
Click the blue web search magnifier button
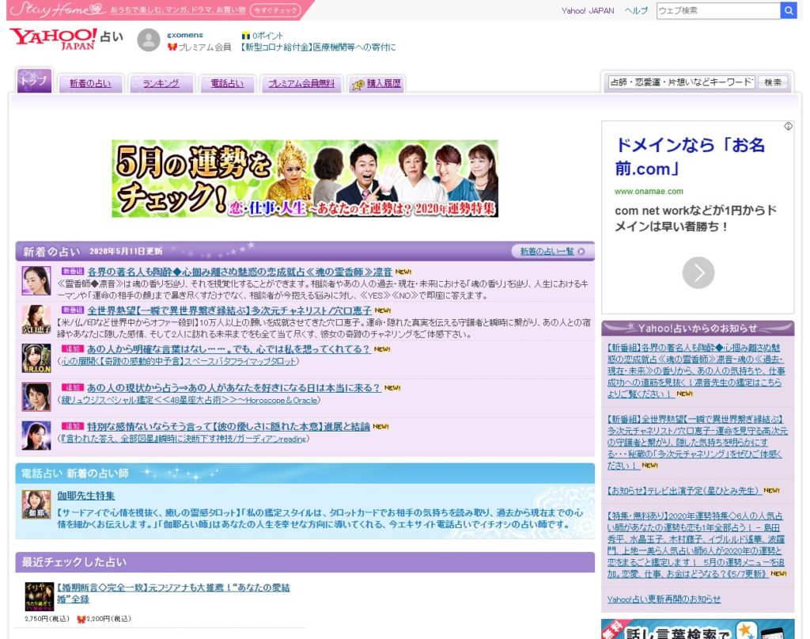(789, 10)
